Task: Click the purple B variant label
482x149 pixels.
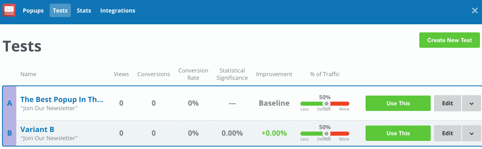Action: (x=9, y=133)
